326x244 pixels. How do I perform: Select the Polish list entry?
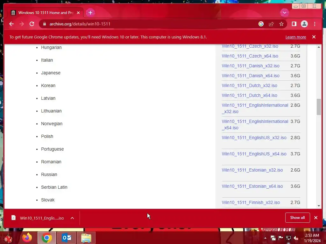47,136
